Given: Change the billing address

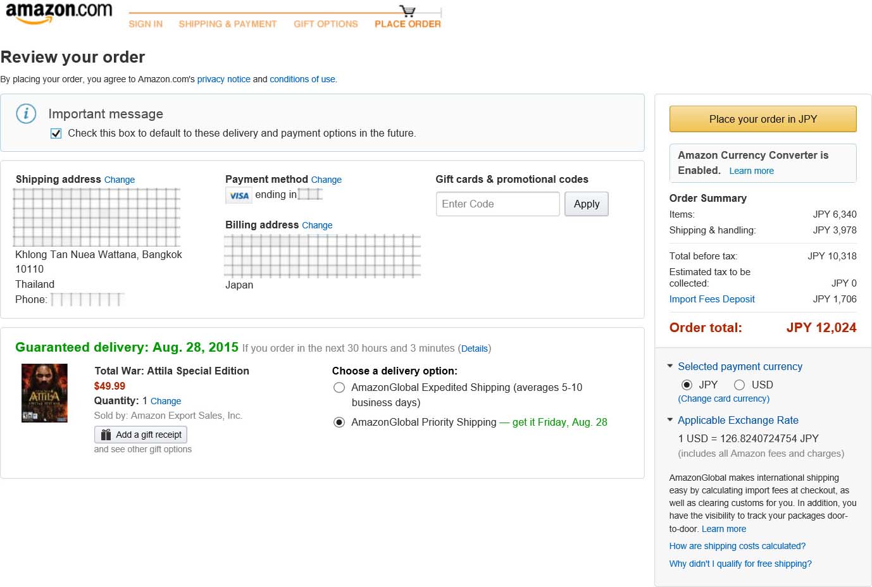Looking at the screenshot, I should (317, 225).
